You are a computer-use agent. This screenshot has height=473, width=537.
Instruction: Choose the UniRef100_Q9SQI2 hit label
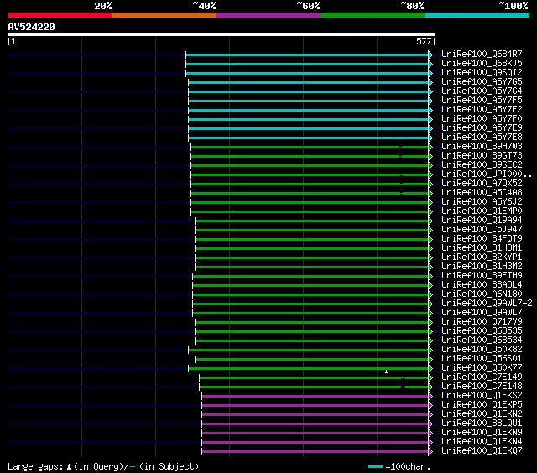click(x=482, y=73)
